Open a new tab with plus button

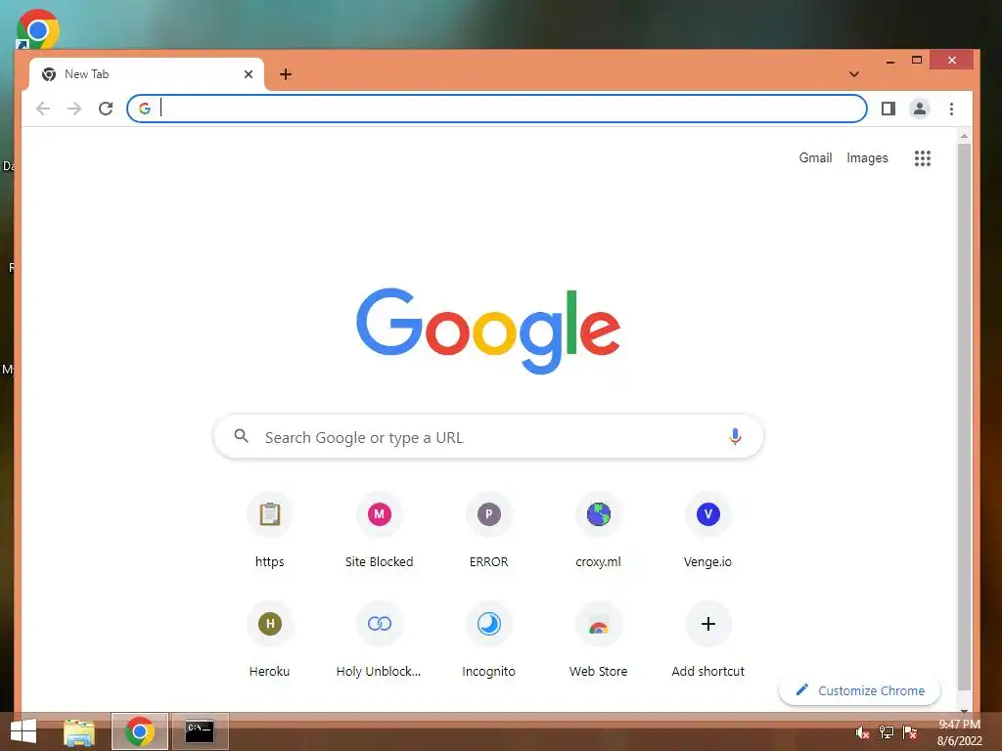(286, 74)
